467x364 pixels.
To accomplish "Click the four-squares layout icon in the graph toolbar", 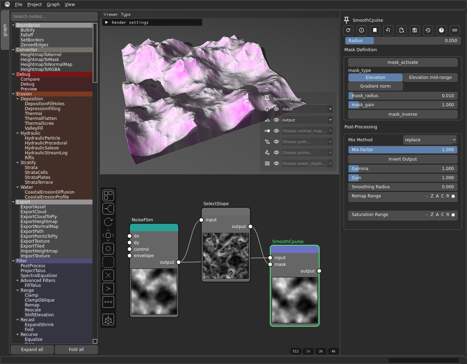I will [x=108, y=195].
